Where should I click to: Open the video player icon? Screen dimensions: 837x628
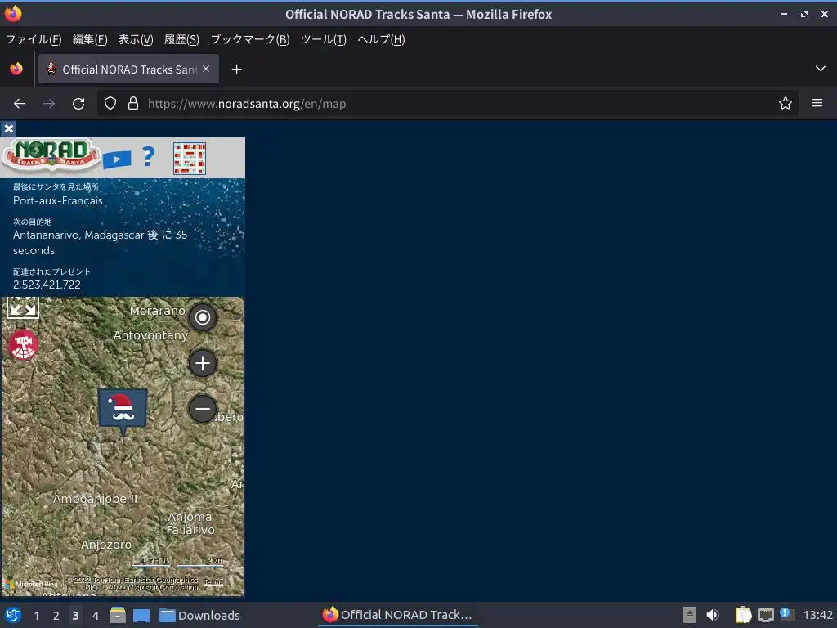(x=117, y=159)
